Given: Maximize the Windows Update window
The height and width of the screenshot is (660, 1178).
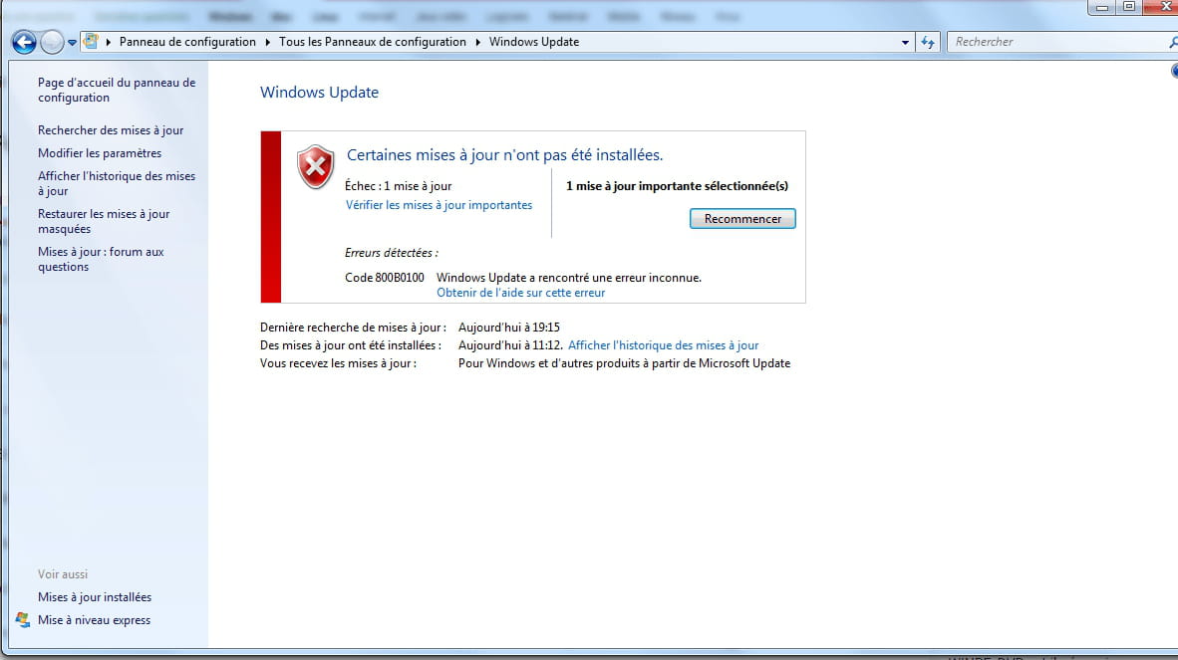Looking at the screenshot, I should point(1128,8).
